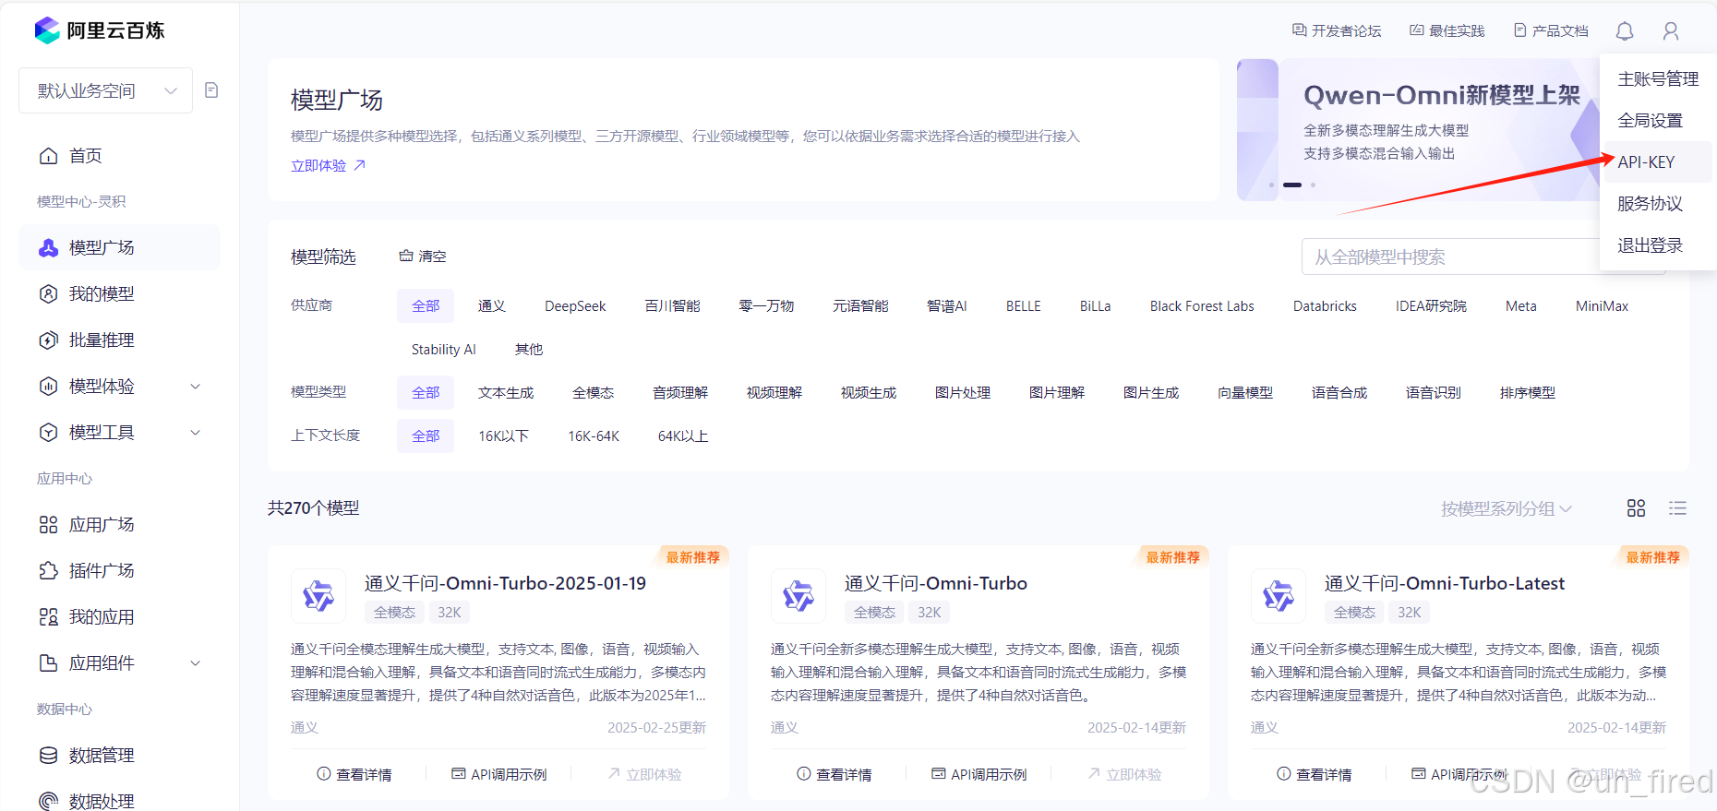Expand the 模型工具 sidebar section
The width and height of the screenshot is (1717, 811).
119,433
